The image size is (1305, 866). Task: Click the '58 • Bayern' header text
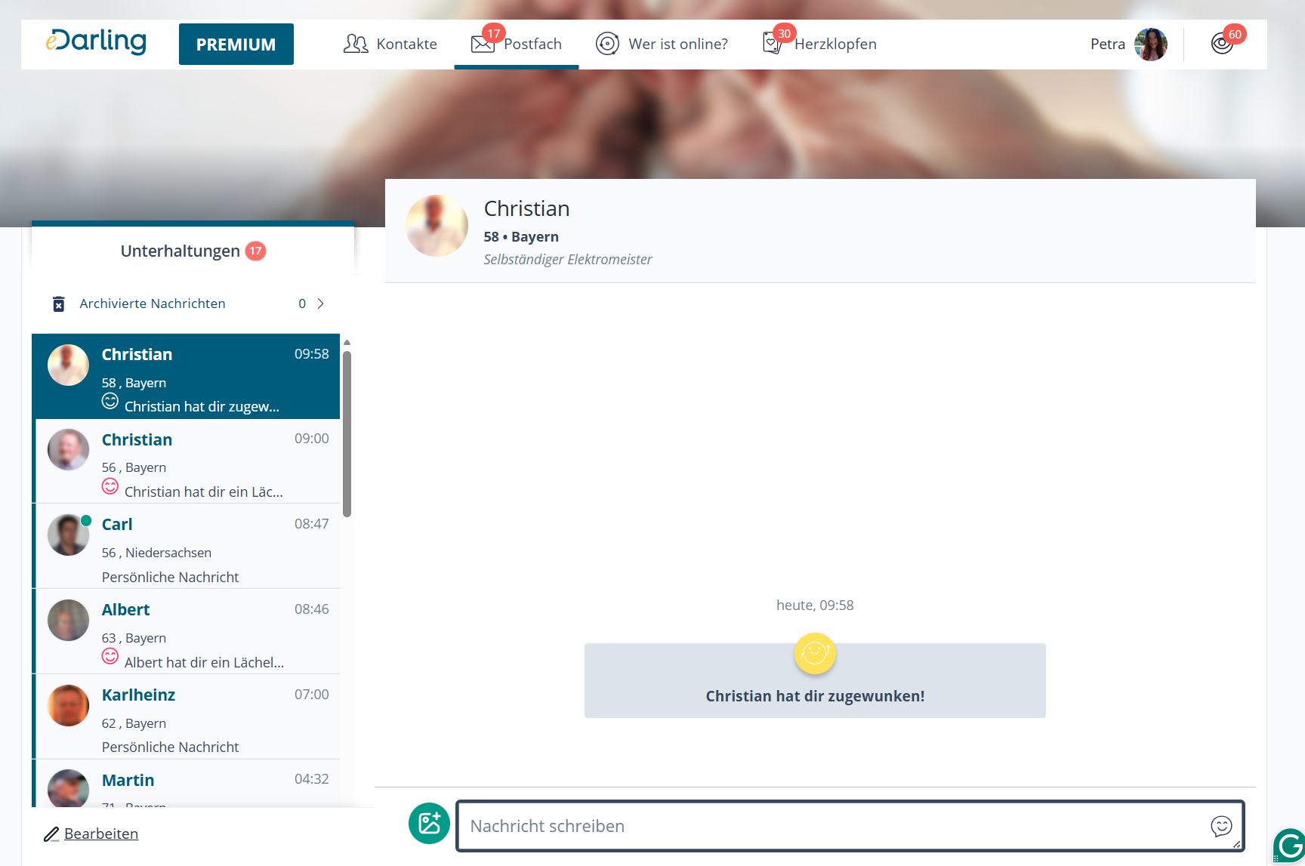point(521,237)
